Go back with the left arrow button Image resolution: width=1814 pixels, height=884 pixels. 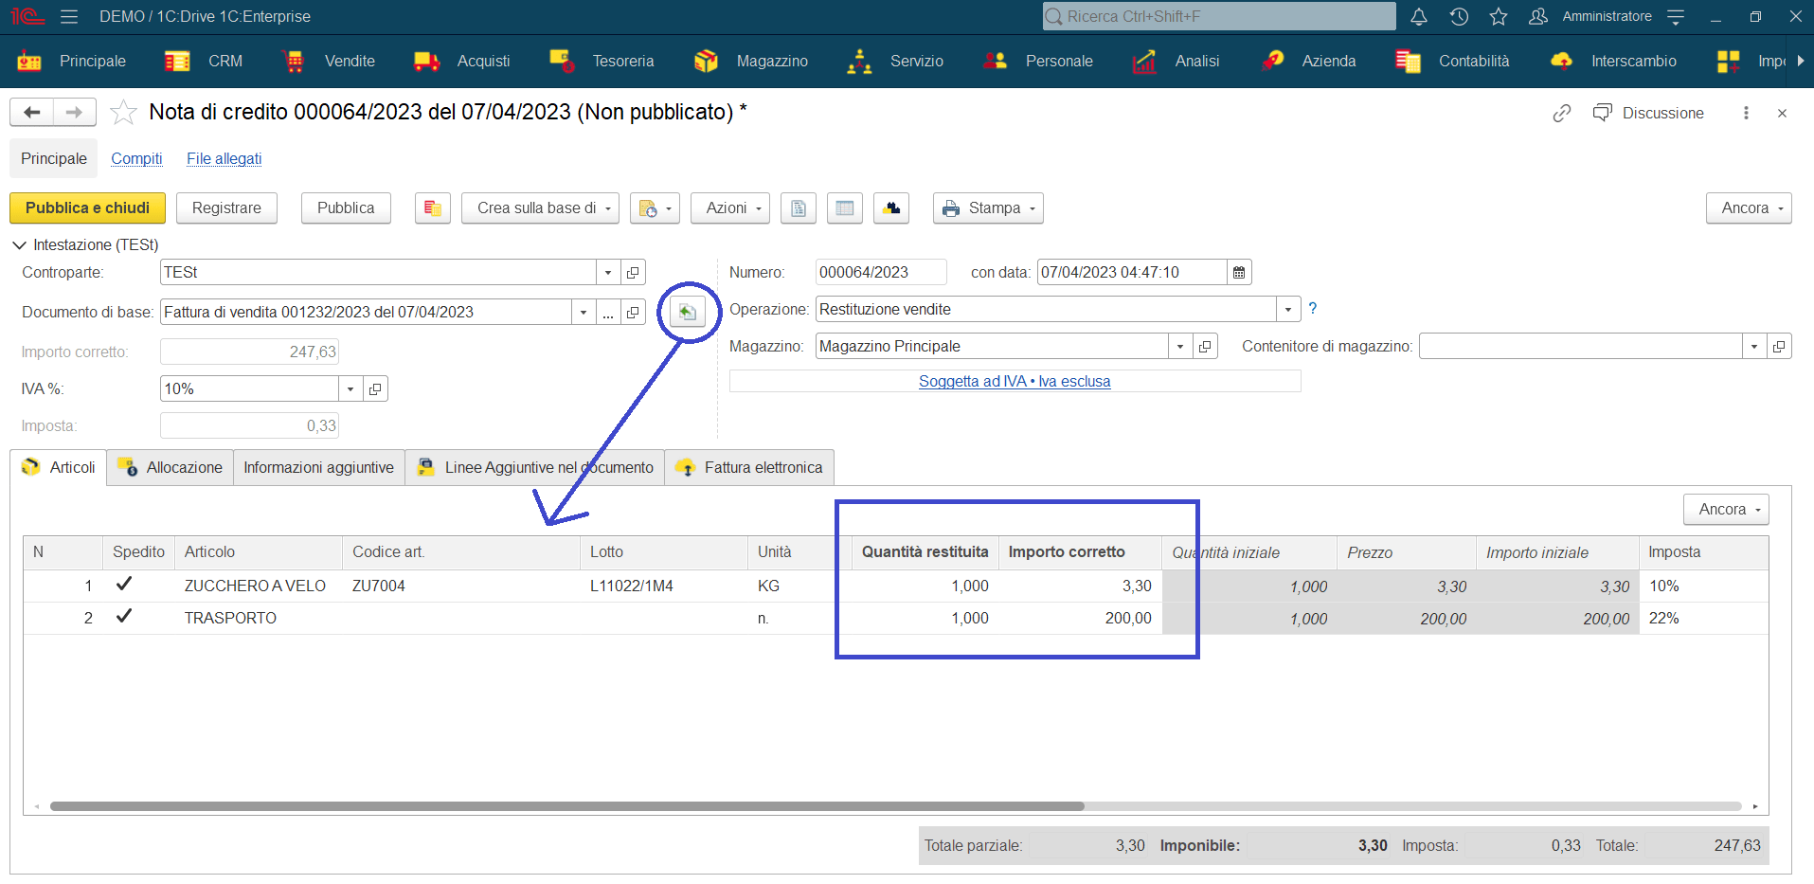coord(32,113)
